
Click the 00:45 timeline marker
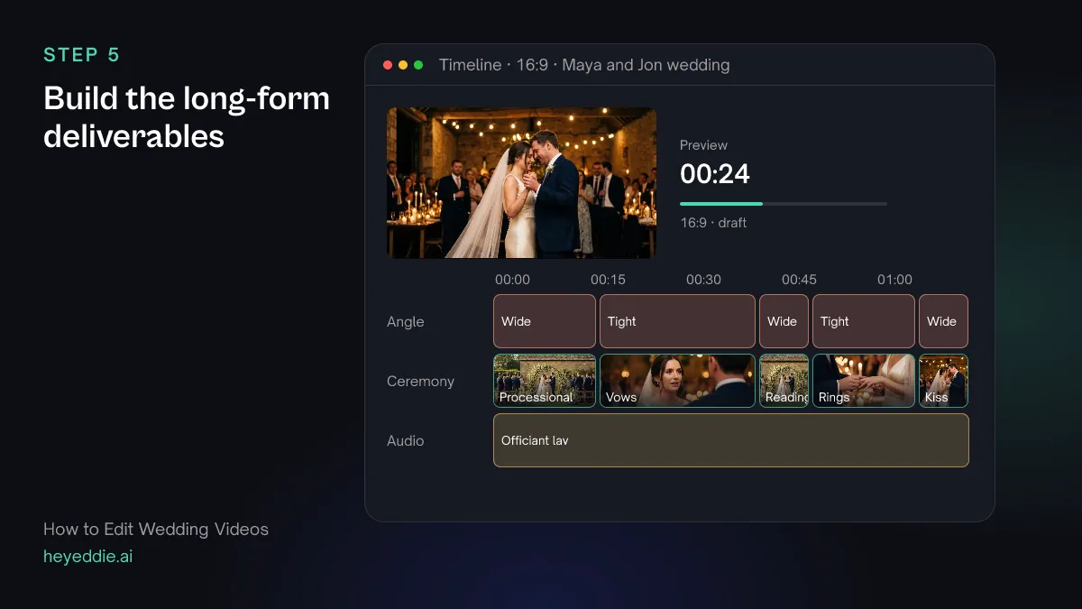799,280
